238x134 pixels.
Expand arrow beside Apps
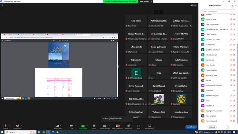(142, 126)
